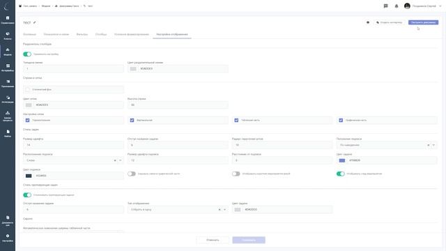Image resolution: width=446 pixels, height=251 pixels.
Task: Click the pencil icon next to тест
Action: point(34,22)
